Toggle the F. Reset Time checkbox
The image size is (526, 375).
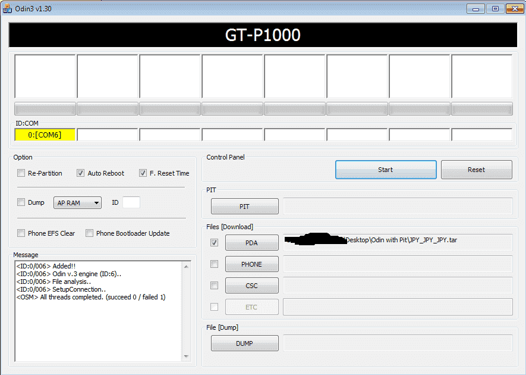(143, 173)
